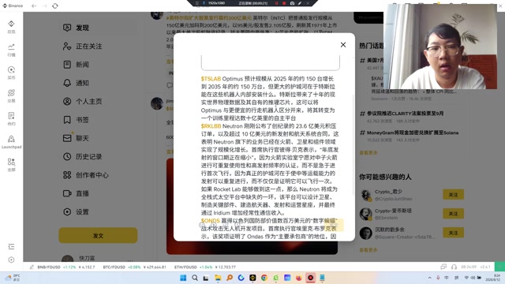This screenshot has width=505, height=284.
Task: Pause the screen recording
Action: coord(276,3)
